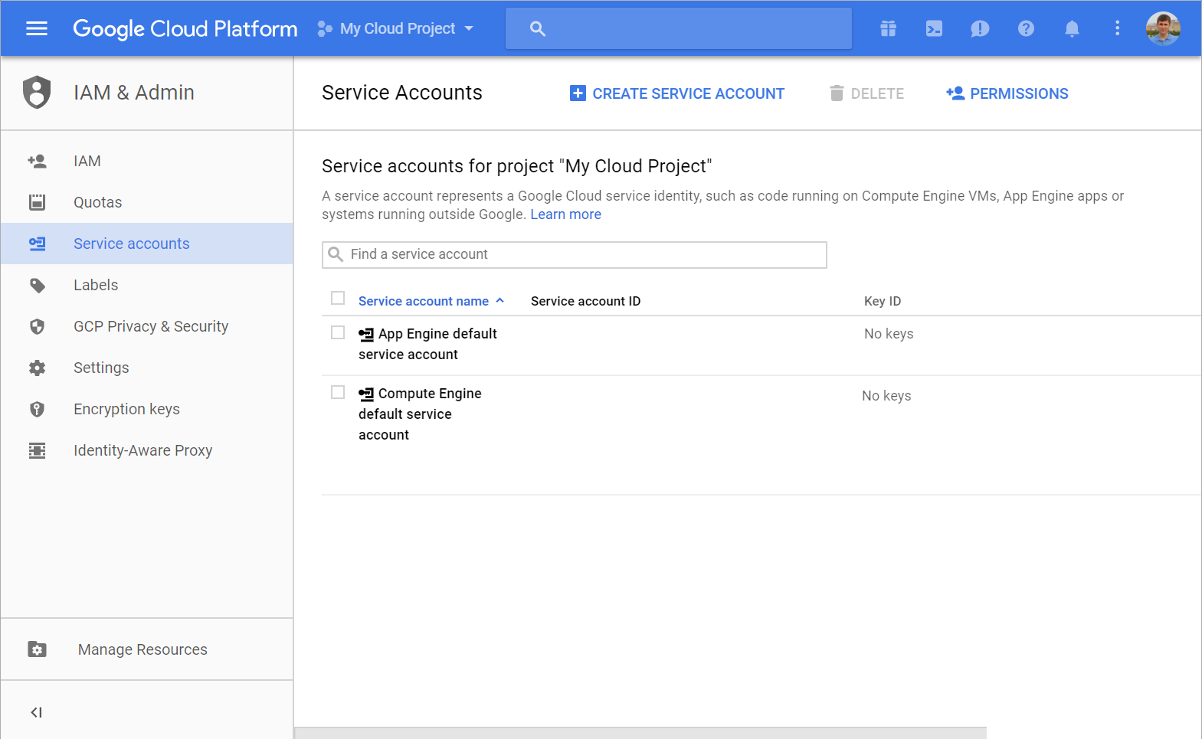The image size is (1202, 739).
Task: Open GCP Privacy & Security
Action: click(x=147, y=326)
